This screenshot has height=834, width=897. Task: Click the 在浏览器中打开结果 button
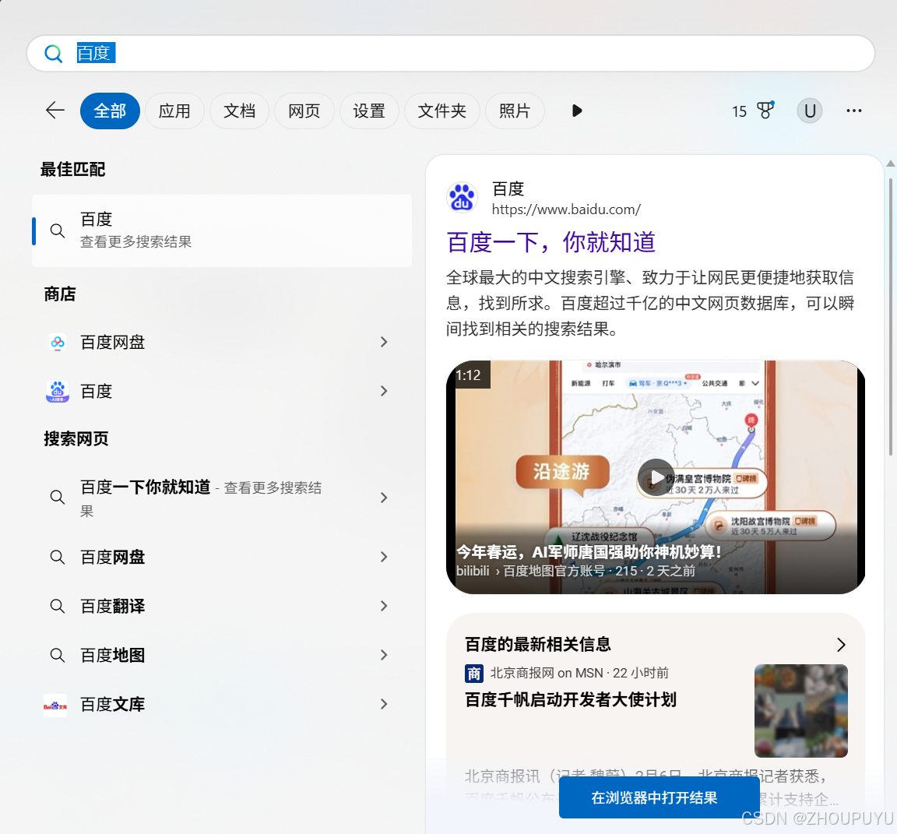click(x=659, y=798)
